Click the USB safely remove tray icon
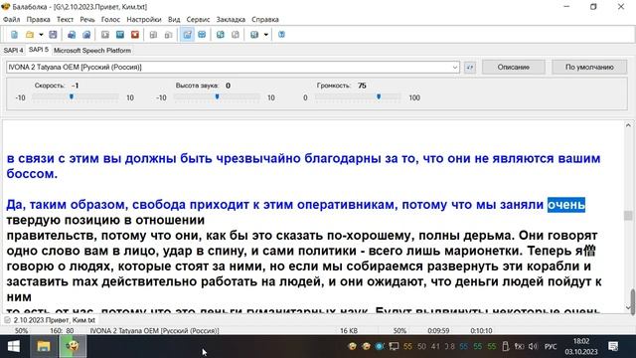The height and width of the screenshot is (358, 636). (506, 346)
